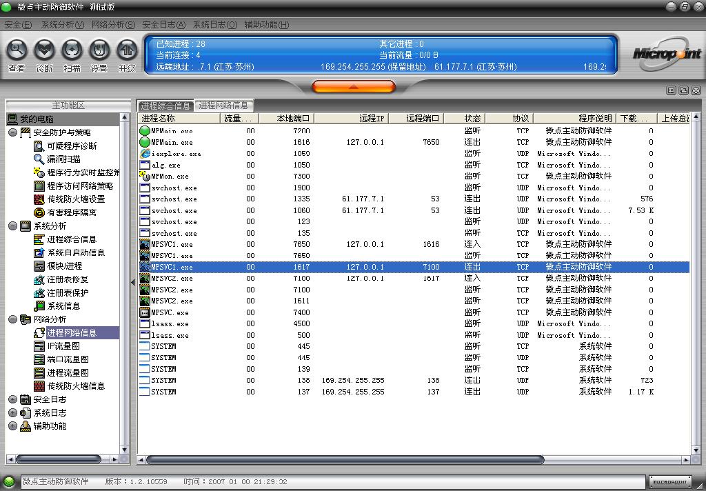
Task: Click the 诊断 toolbar icon
Action: [44, 50]
